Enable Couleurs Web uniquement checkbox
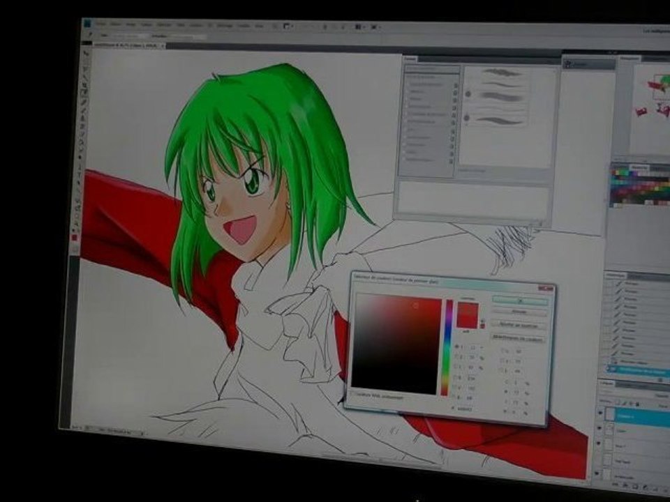Screen dimensions: 670x502 pos(353,395)
